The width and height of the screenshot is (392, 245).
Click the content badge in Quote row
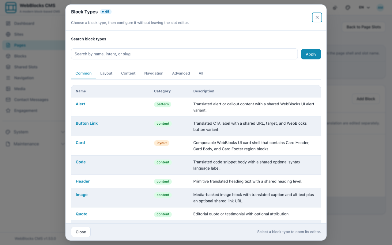163,214
